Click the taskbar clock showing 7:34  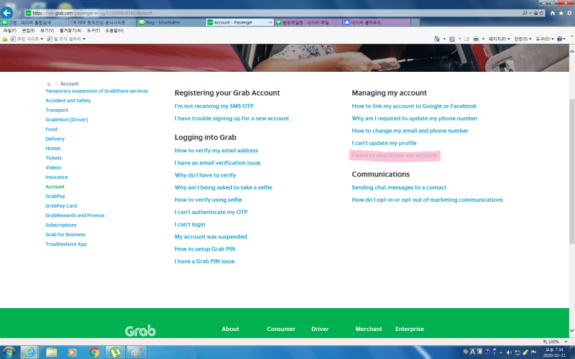[554, 353]
